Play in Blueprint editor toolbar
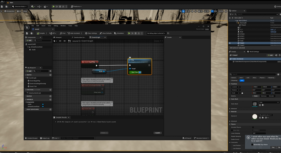The width and height of the screenshot is (281, 153). [129, 33]
